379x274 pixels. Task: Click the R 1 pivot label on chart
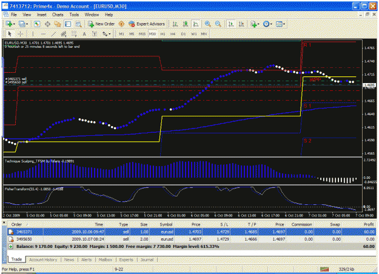(x=307, y=45)
